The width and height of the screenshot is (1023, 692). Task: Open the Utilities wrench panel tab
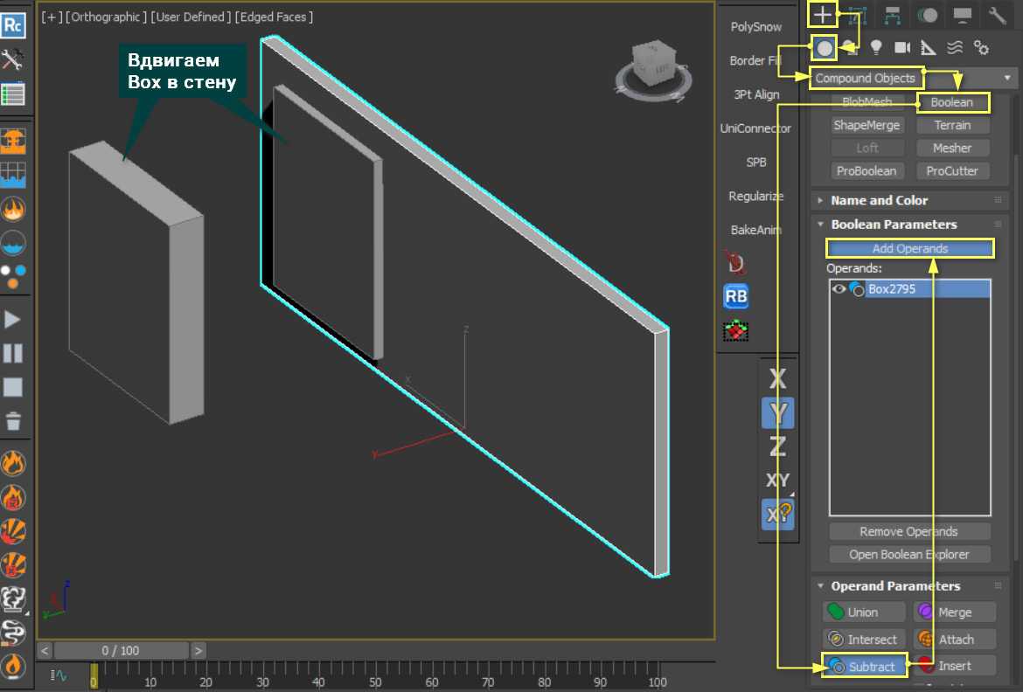pos(998,14)
